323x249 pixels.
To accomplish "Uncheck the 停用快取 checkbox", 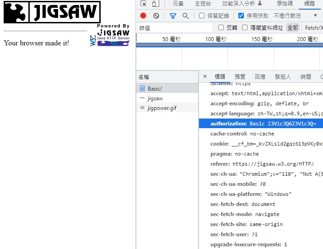I will (241, 16).
